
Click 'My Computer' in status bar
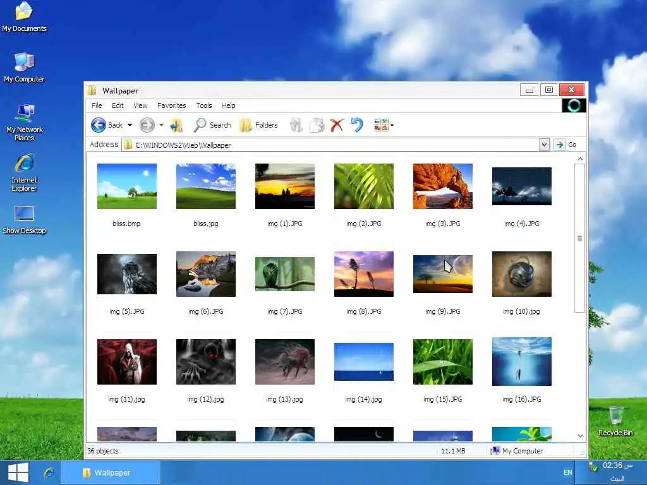517,451
